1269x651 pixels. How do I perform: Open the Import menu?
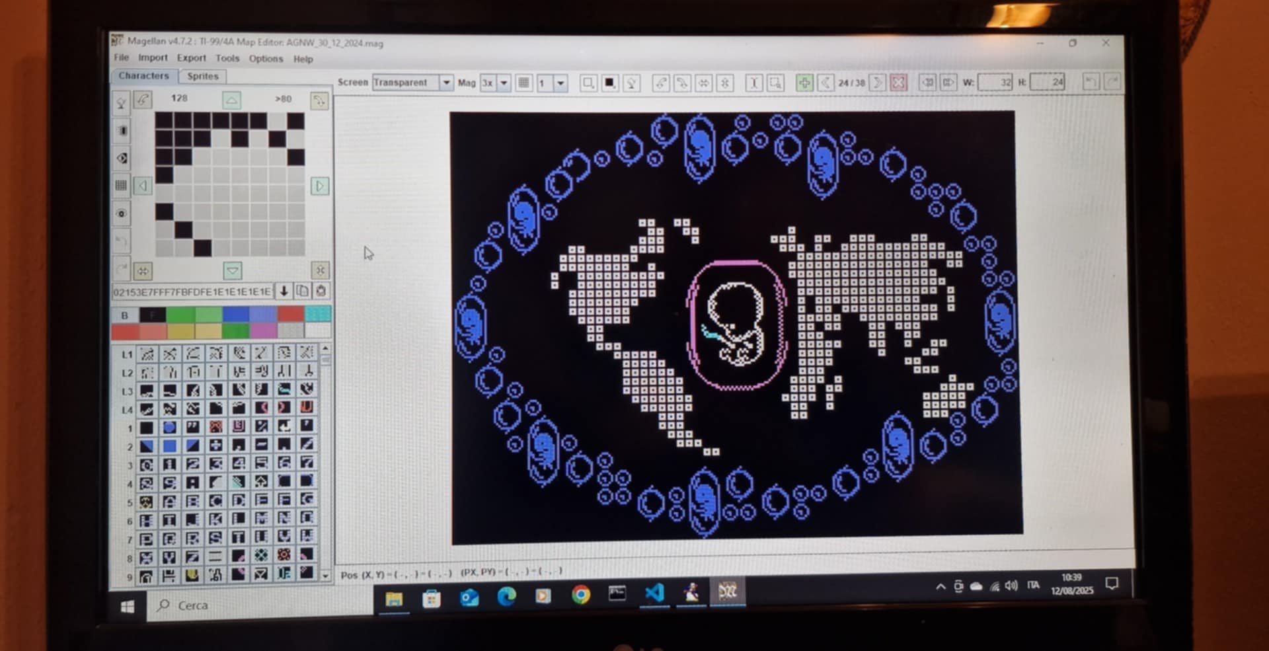[x=153, y=57]
